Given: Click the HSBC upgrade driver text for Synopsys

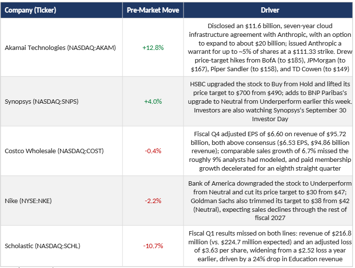Looking at the screenshot, I should (x=270, y=101).
